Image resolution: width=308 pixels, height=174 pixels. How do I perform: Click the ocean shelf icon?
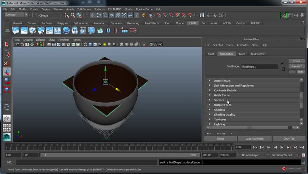[66, 30]
